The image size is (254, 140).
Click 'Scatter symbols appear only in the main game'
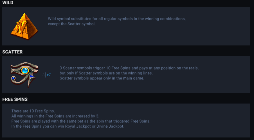tap(102, 78)
